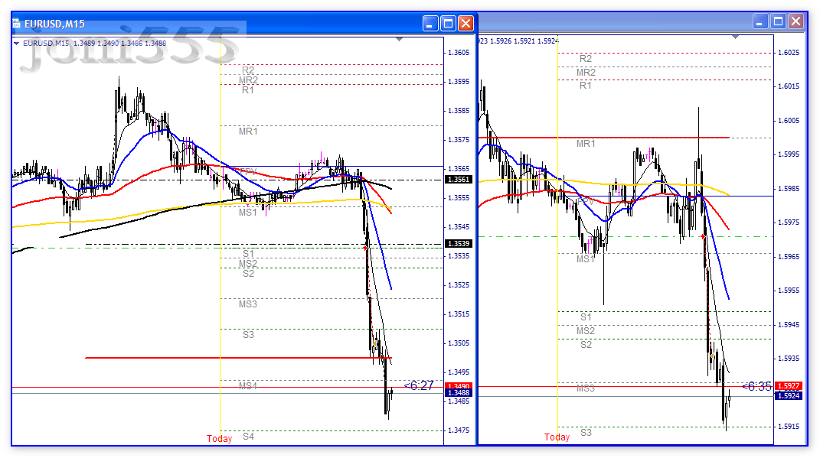Click the MS3 pivot label in EURUSD chart
This screenshot has width=820, height=458.
pyautogui.click(x=248, y=304)
